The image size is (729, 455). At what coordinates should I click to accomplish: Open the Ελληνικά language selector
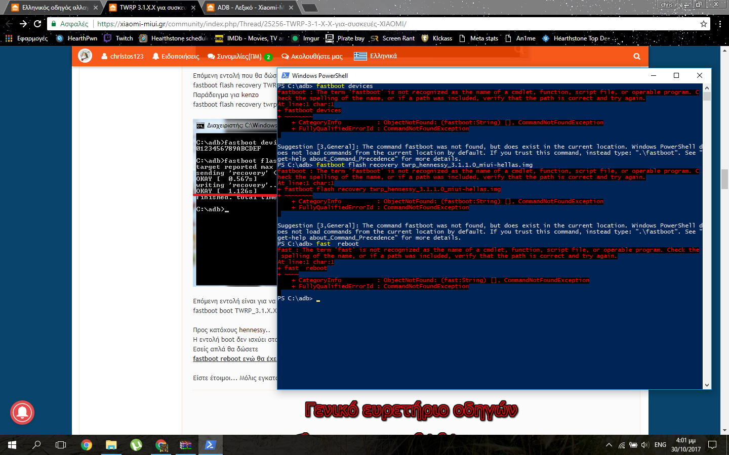pos(375,56)
